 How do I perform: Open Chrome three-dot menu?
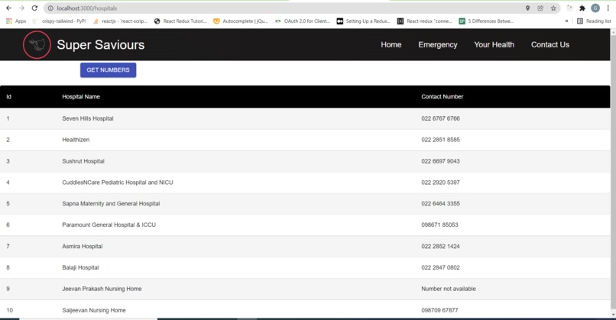[608, 8]
